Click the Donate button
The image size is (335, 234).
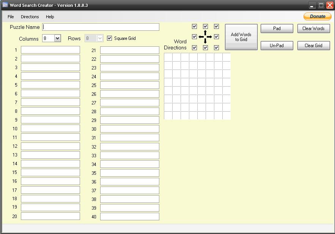[318, 16]
